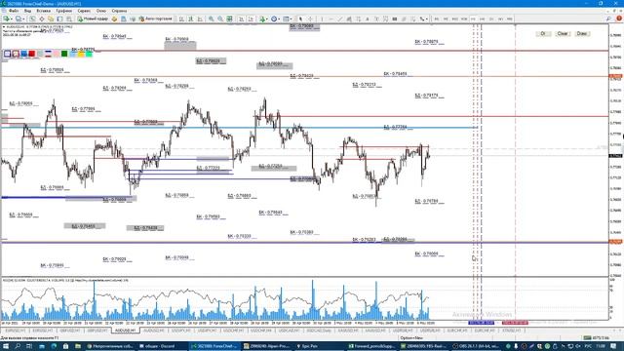
Task: Toggle the Авто-торговля button
Action: tap(156, 19)
